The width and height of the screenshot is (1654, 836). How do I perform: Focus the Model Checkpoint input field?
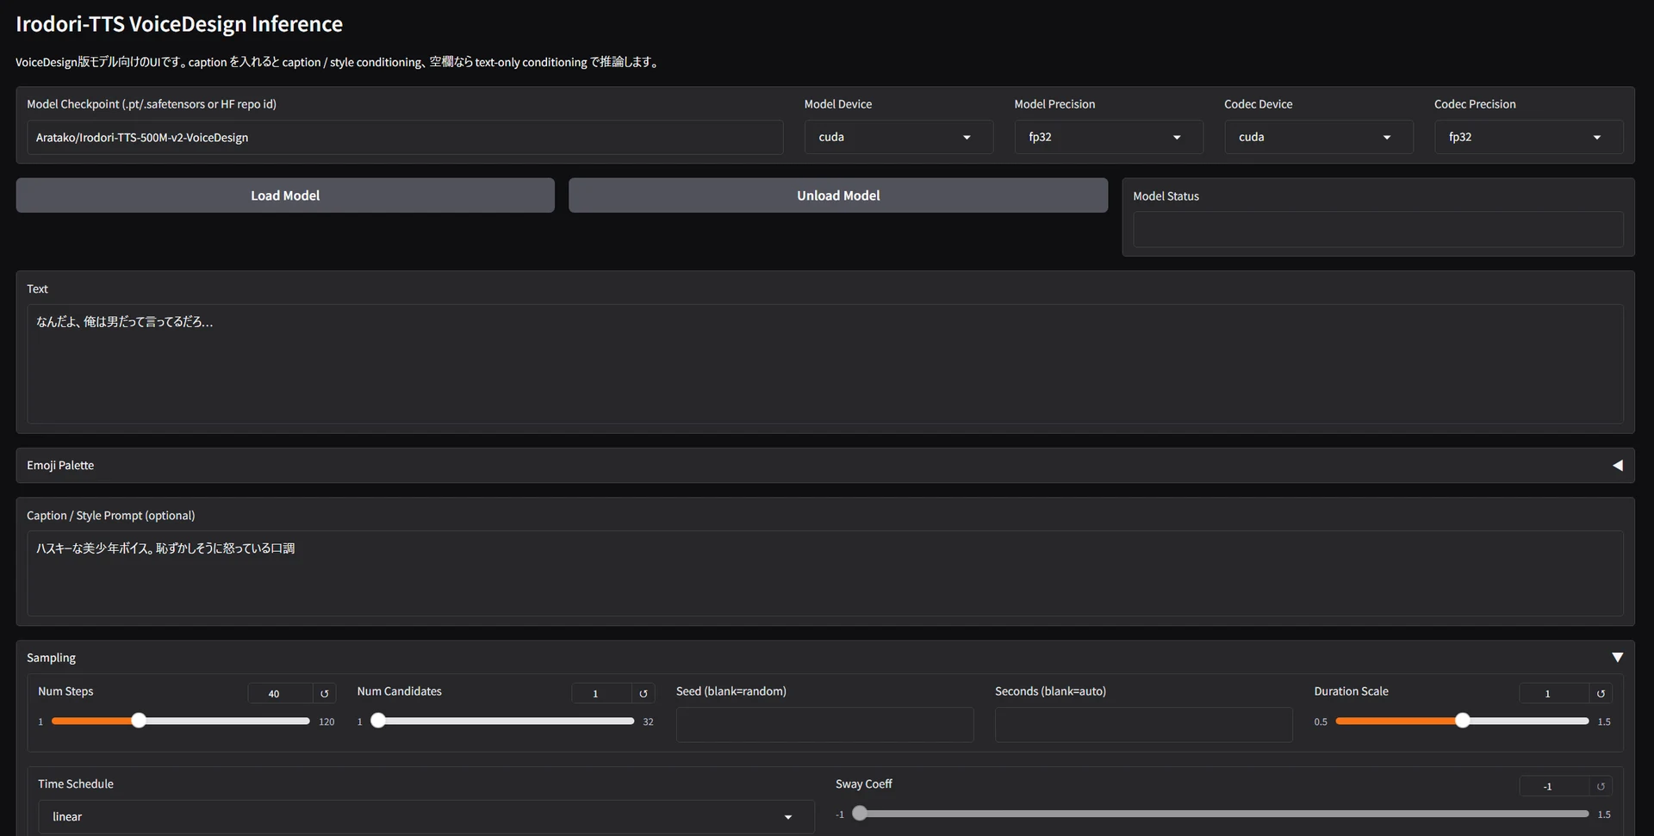point(405,138)
